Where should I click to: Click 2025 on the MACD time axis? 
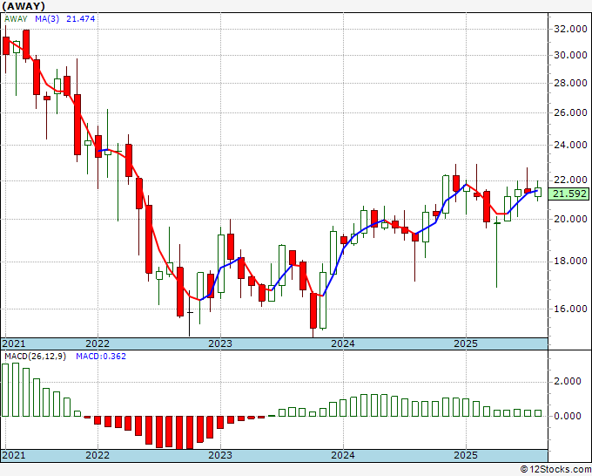466,455
